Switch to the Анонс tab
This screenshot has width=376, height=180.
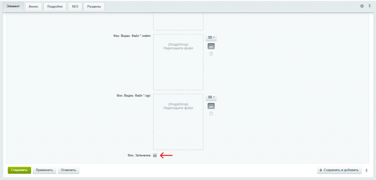coord(33,6)
